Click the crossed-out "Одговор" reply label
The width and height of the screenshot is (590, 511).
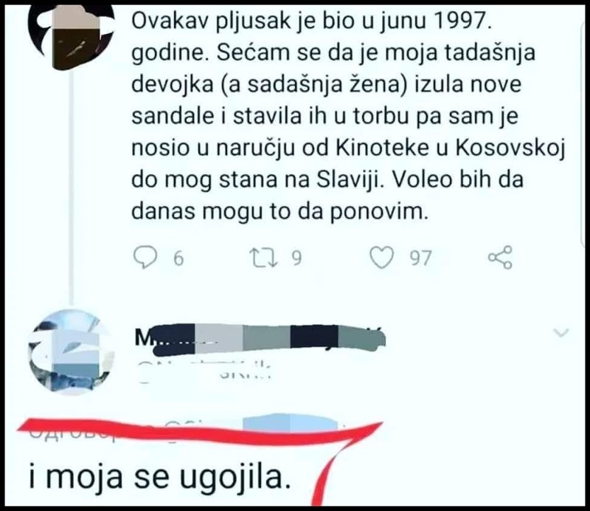tap(72, 433)
